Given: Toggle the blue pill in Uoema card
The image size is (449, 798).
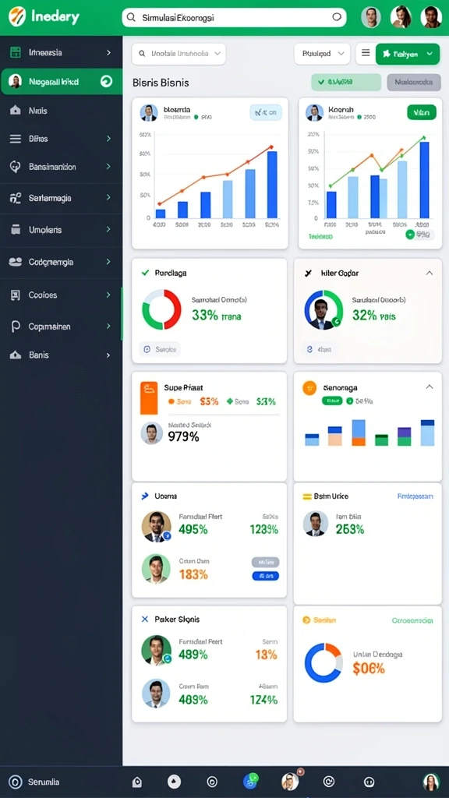Looking at the screenshot, I should [266, 576].
